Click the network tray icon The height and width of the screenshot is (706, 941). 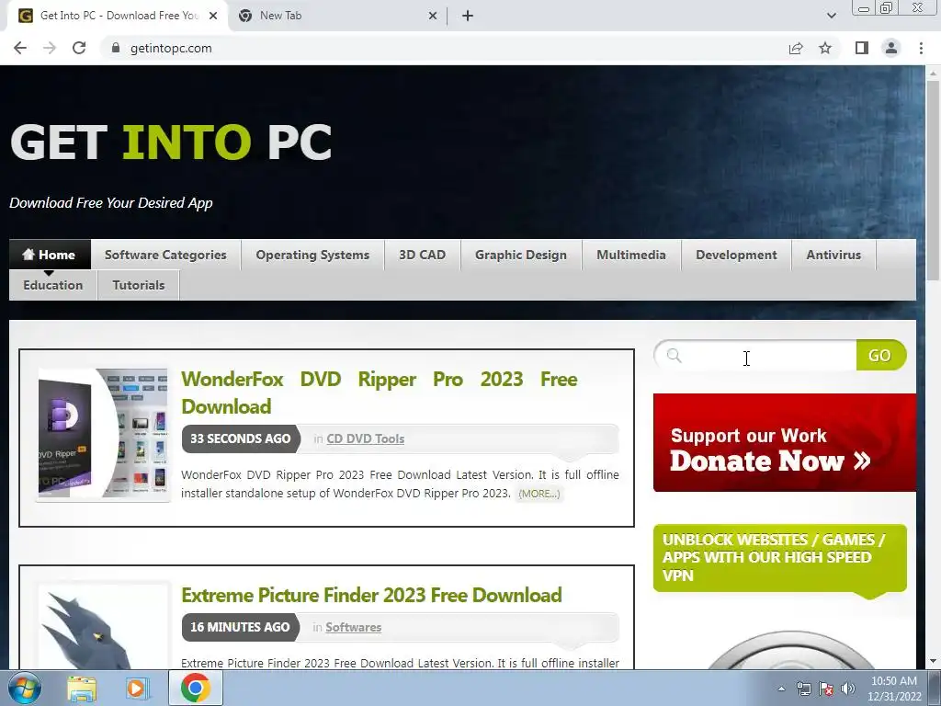click(x=803, y=689)
